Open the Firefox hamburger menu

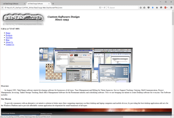[171, 8]
